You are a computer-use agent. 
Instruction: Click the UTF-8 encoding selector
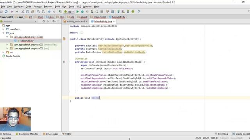(215, 138)
